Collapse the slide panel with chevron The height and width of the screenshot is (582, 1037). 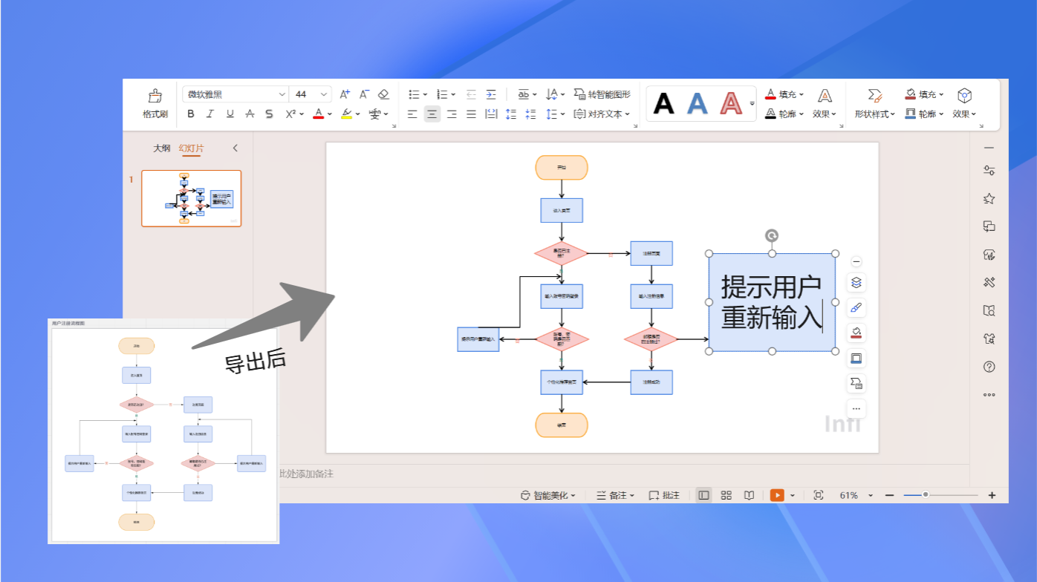pyautogui.click(x=235, y=148)
